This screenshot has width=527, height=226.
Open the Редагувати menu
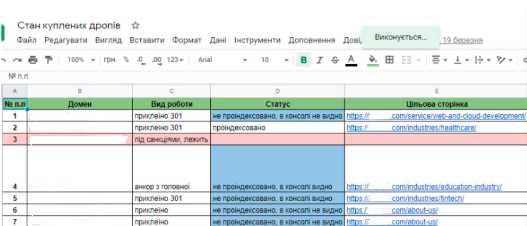tap(66, 40)
